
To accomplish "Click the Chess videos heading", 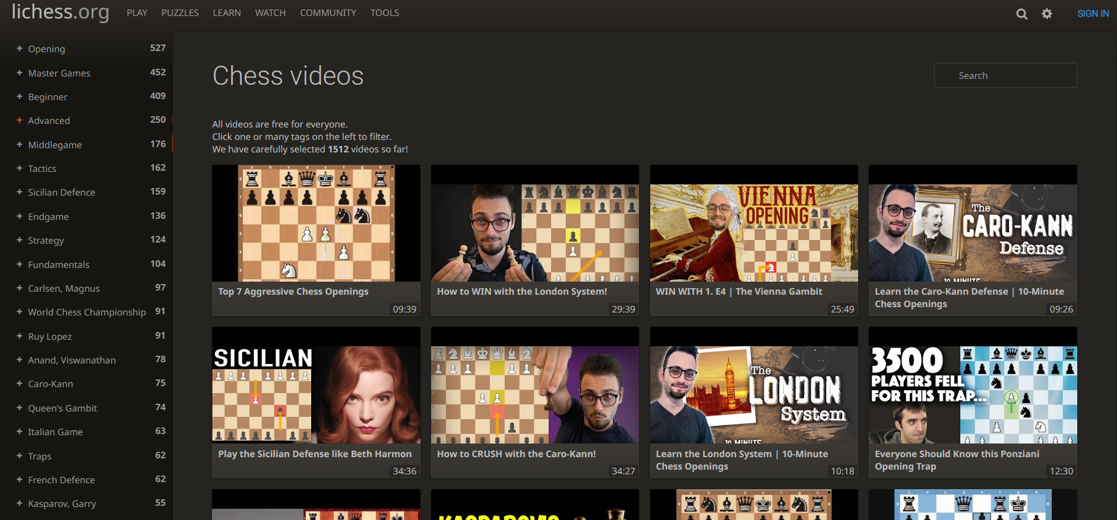I will [288, 76].
